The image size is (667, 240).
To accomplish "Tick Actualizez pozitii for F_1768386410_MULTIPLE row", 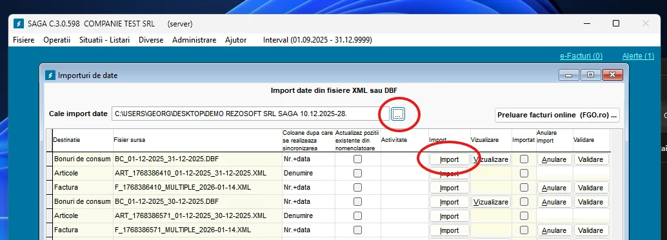I will pos(358,188).
